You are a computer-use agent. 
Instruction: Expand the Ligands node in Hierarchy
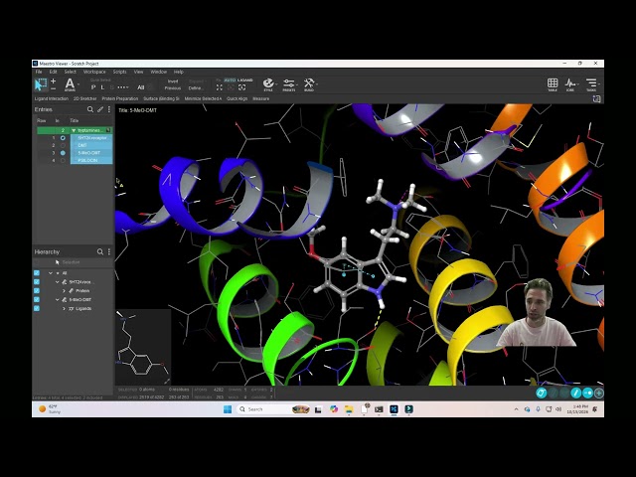pyautogui.click(x=64, y=309)
